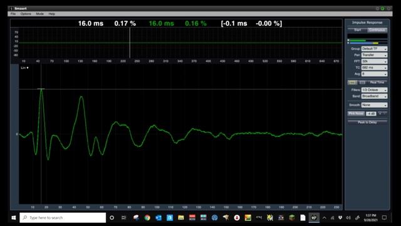Click the green 16.0 ms readout
The image size is (401, 226).
point(162,24)
